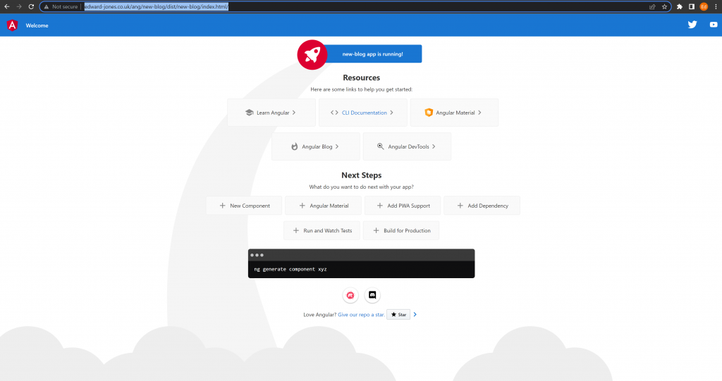Image resolution: width=722 pixels, height=381 pixels.
Task: Click the plus icon on New Component
Action: (x=222, y=206)
